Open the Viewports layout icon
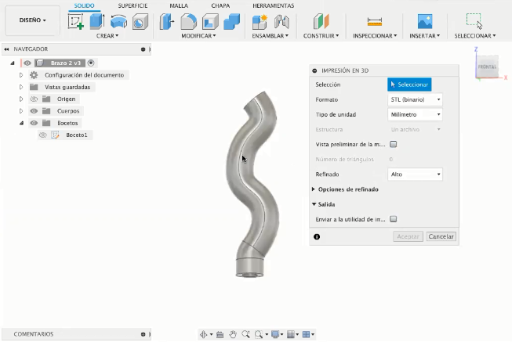The width and height of the screenshot is (512, 342). point(306,334)
